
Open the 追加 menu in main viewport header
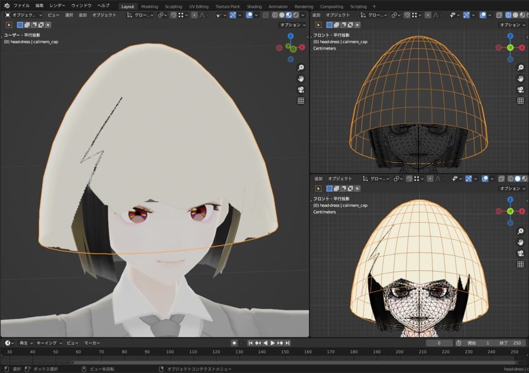pos(83,15)
